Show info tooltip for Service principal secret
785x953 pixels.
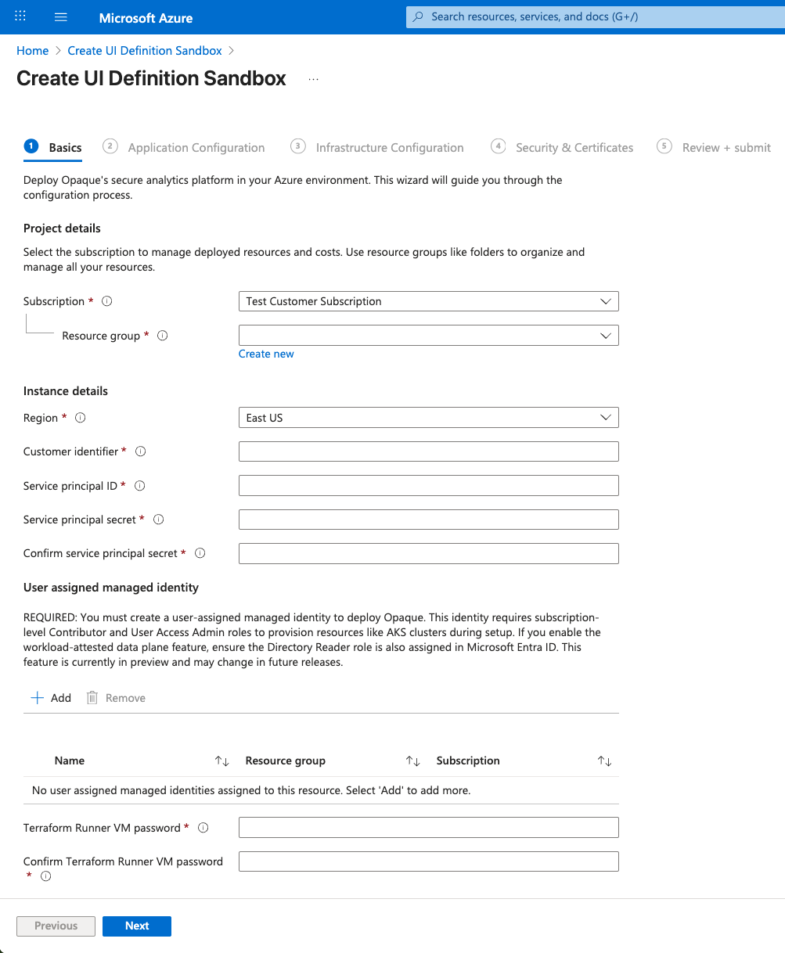click(x=159, y=520)
